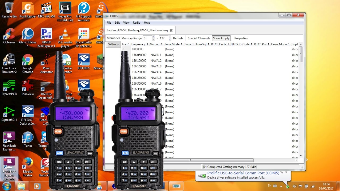Sort by DTCS Rx Code column

242,44
